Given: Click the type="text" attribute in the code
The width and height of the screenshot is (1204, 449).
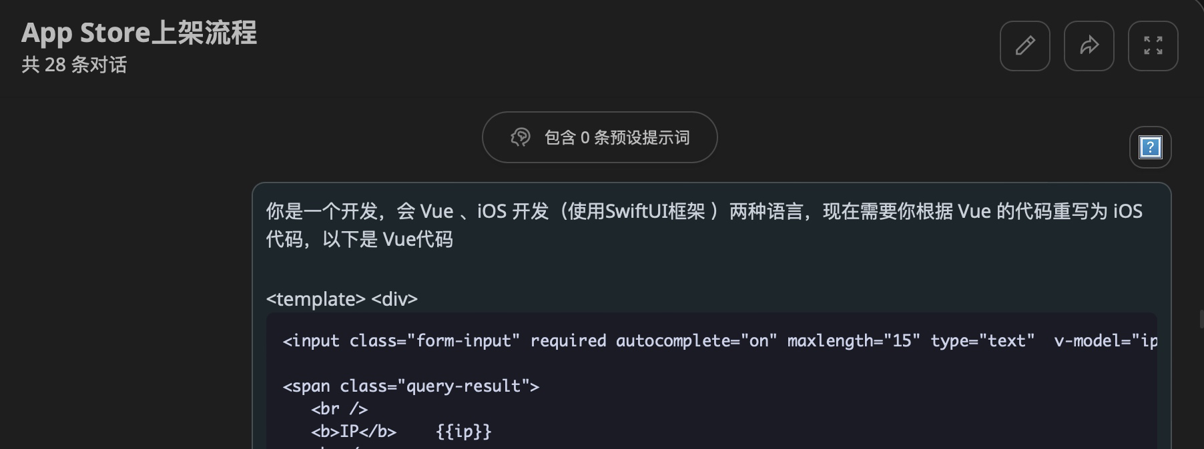Looking at the screenshot, I should click(x=982, y=341).
